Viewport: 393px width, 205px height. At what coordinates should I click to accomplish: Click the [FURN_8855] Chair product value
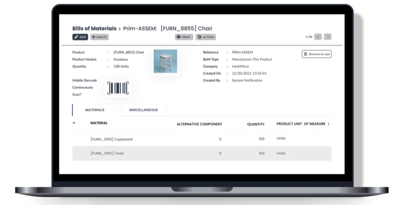point(129,52)
